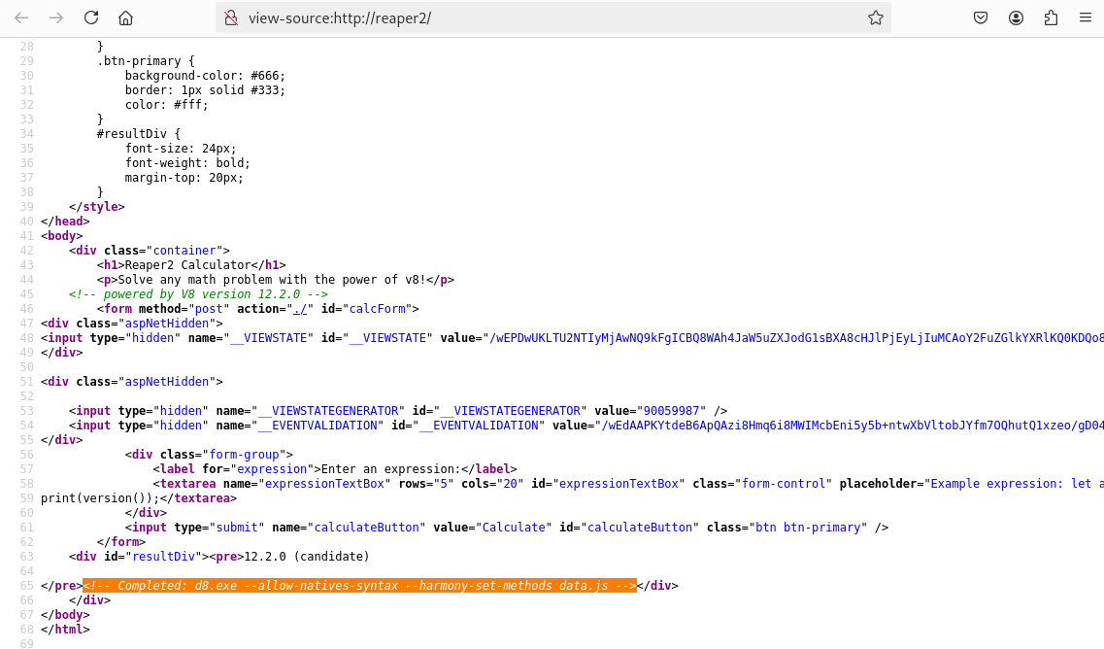The height and width of the screenshot is (649, 1104).
Task: Click the "btn btn-primary" class value
Action: tap(808, 528)
